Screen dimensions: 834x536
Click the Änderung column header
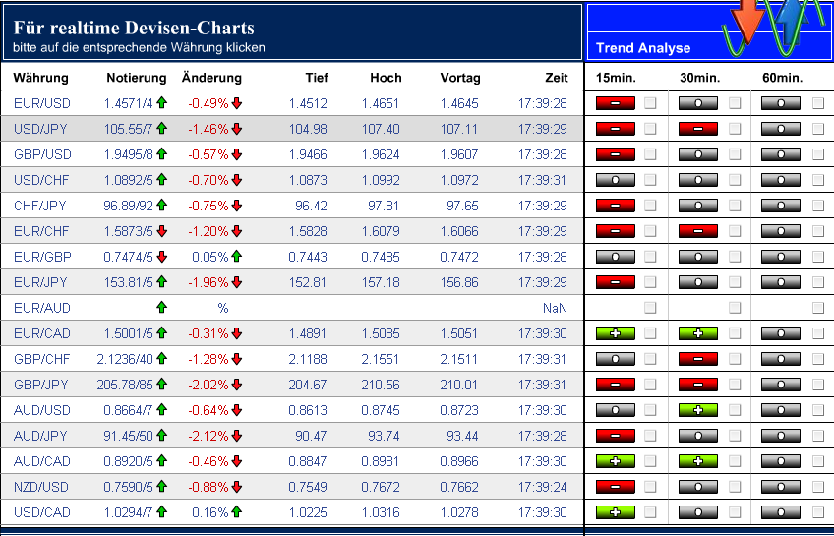(x=211, y=78)
